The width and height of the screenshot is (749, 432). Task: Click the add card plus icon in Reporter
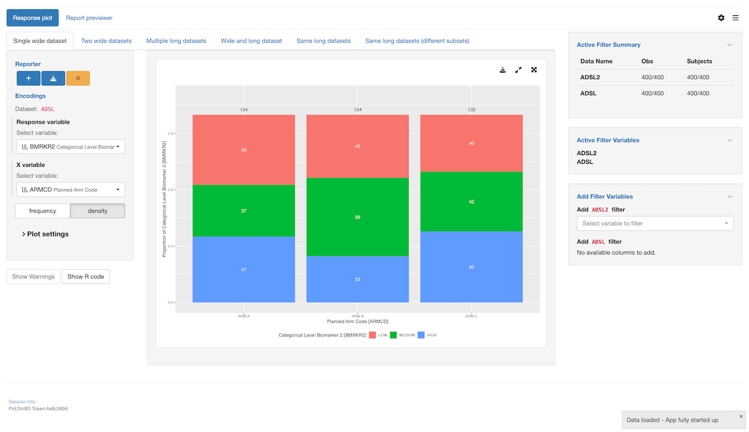[29, 78]
